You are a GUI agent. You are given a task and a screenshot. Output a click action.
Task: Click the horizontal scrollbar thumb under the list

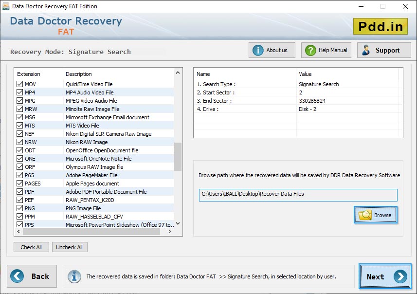(x=91, y=232)
